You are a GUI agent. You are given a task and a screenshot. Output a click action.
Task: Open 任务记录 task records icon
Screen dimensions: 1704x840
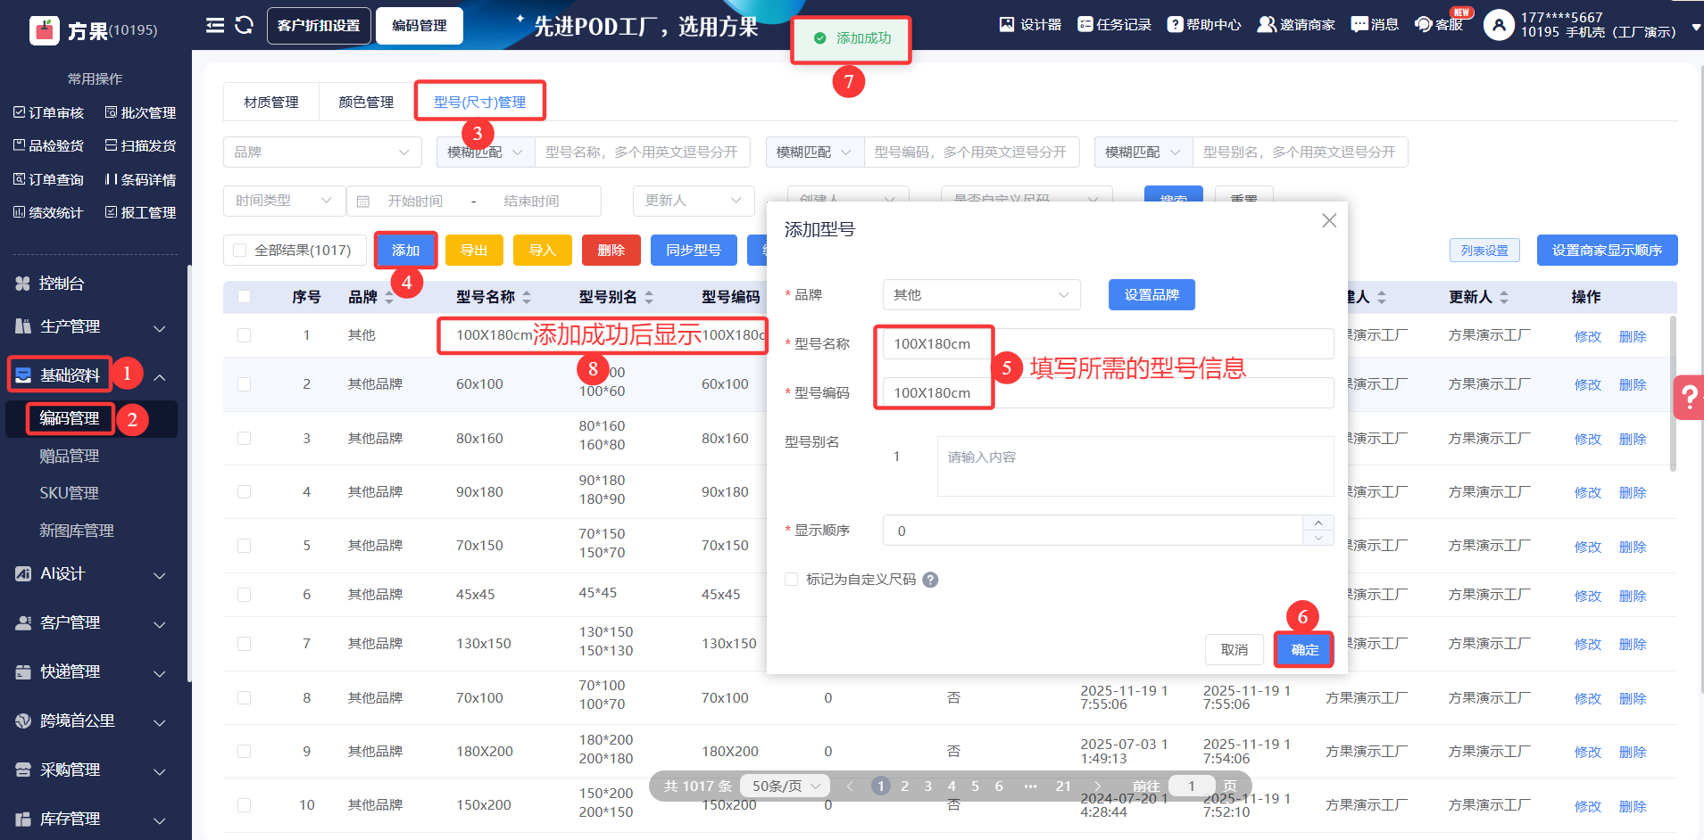click(1085, 24)
